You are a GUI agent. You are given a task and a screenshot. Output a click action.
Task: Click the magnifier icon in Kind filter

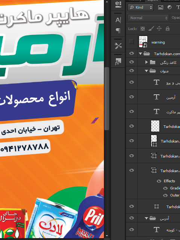click(x=132, y=7)
